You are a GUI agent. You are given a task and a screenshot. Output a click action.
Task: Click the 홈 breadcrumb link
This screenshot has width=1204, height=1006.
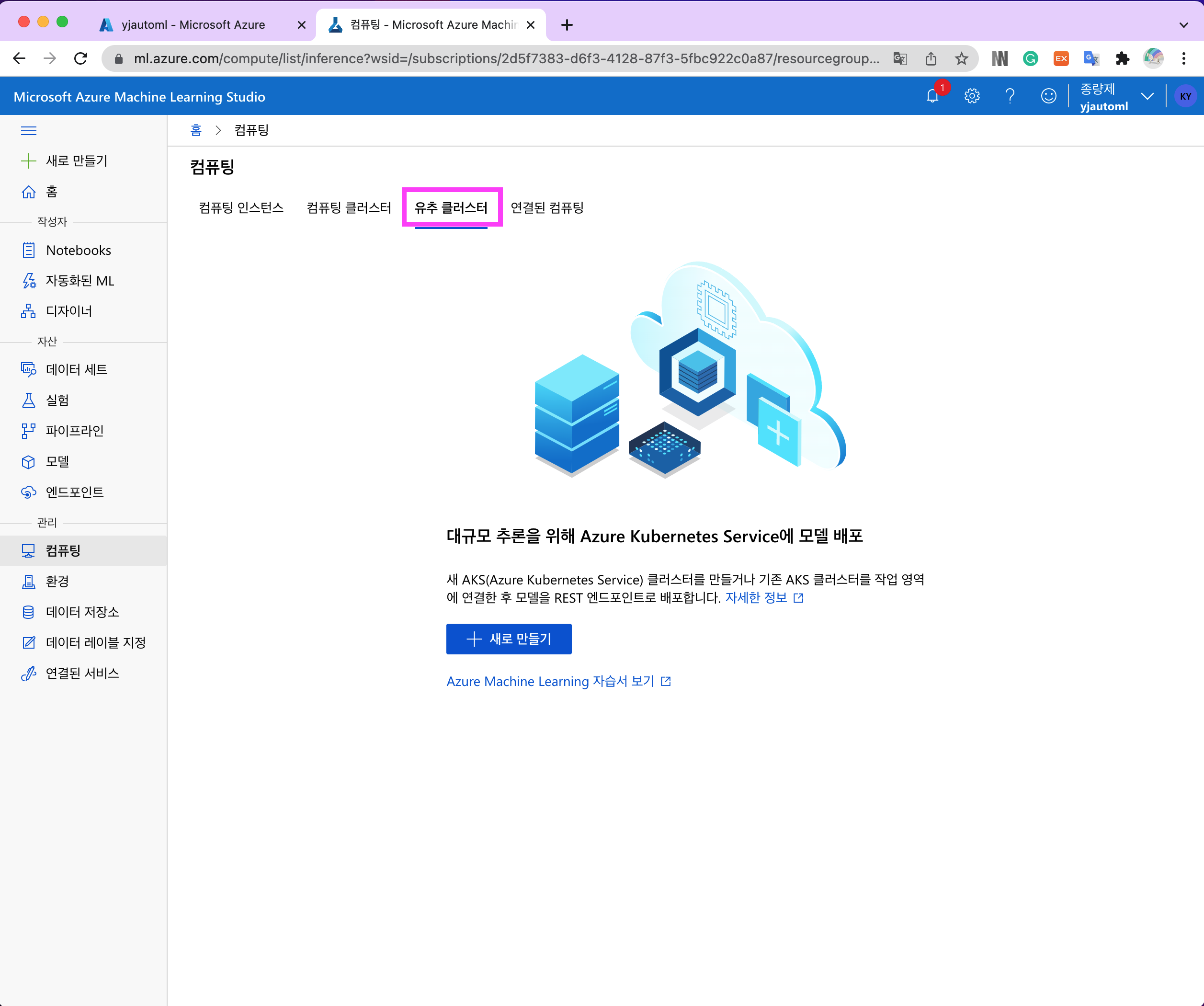tap(196, 130)
